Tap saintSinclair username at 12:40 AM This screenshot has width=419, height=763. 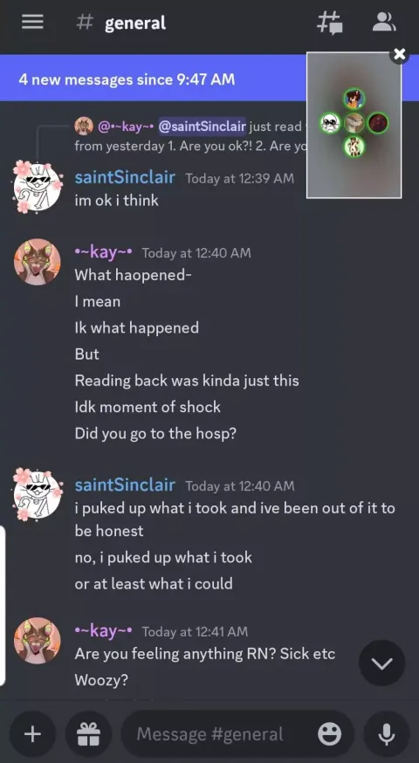tap(125, 485)
